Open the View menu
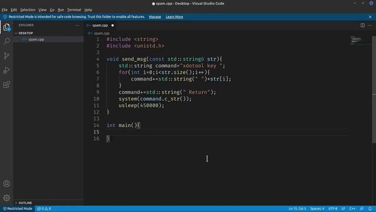The width and height of the screenshot is (376, 212). click(42, 10)
